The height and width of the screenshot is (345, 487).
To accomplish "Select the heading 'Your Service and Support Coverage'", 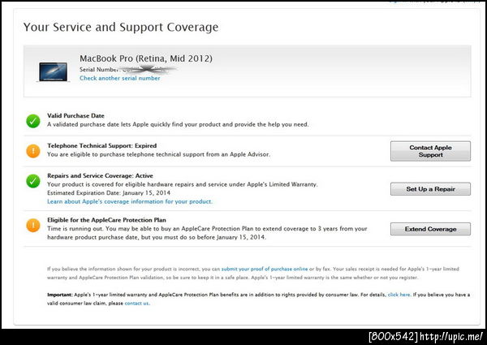I will pyautogui.click(x=121, y=27).
